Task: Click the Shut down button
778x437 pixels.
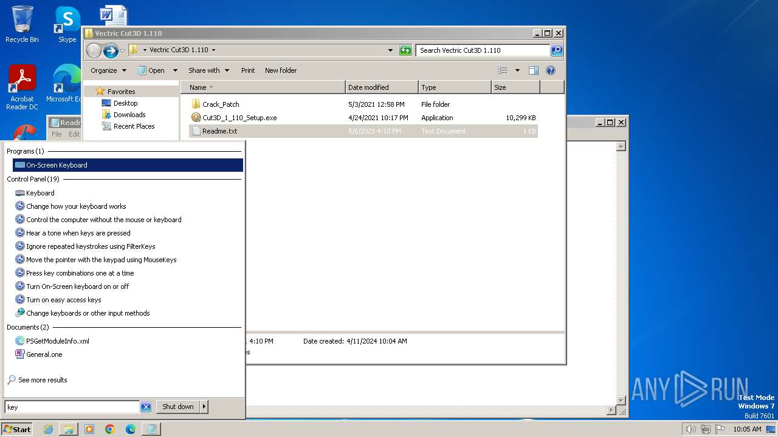Action: [x=178, y=407]
